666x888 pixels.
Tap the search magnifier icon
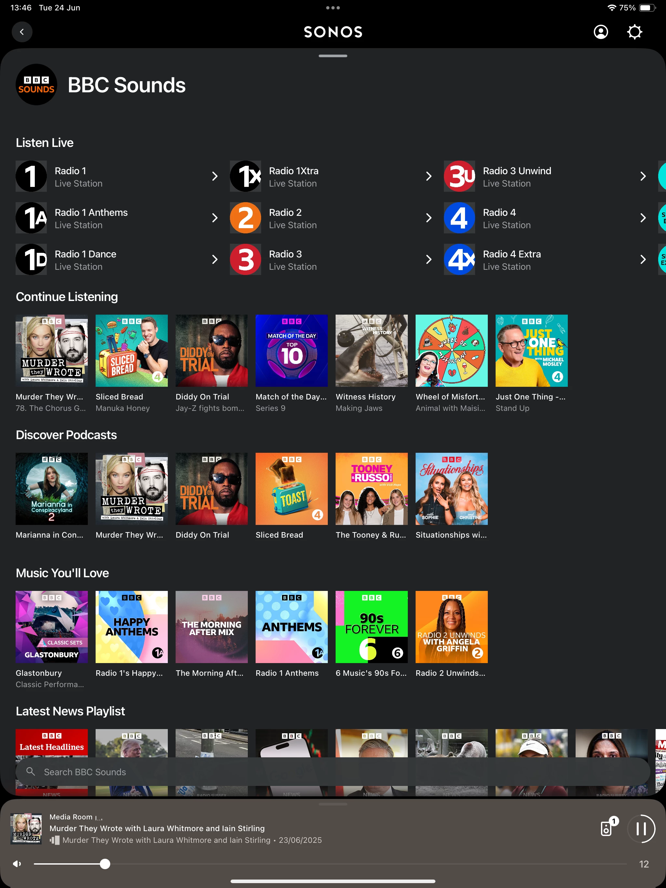pyautogui.click(x=31, y=771)
